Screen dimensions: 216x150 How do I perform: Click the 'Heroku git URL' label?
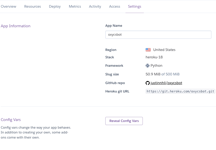117,91
